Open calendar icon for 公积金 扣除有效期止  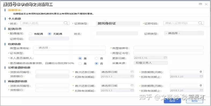pyautogui.click(x=201, y=77)
